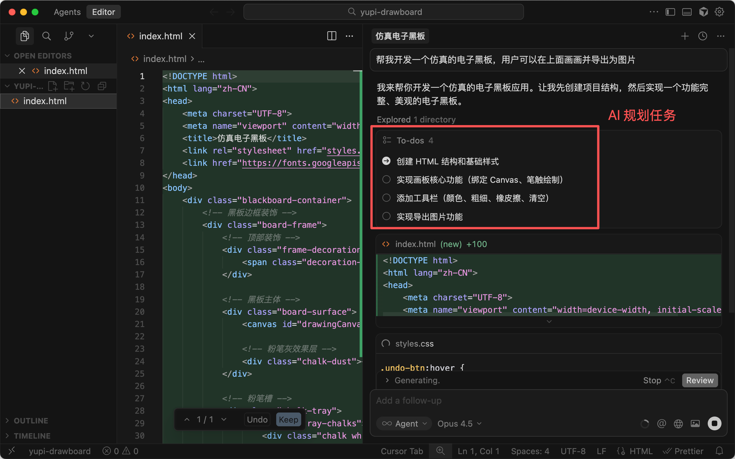The image size is (735, 459).
Task: Click the @ mention context icon
Action: pos(661,423)
